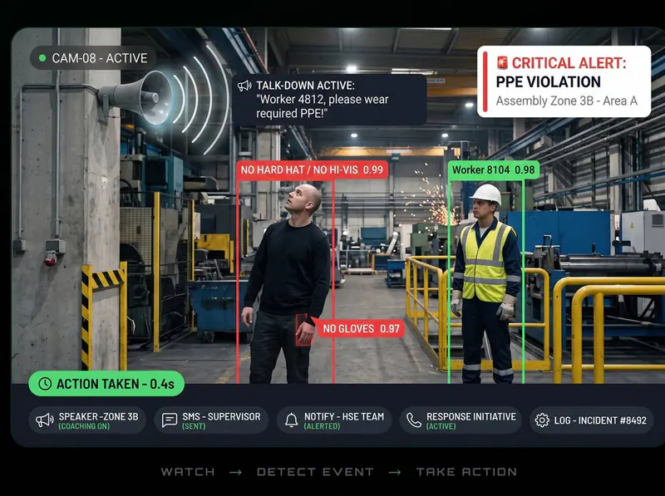Click the Talk-Down Active message bubble
Viewport: 665px width, 496px height.
(329, 100)
